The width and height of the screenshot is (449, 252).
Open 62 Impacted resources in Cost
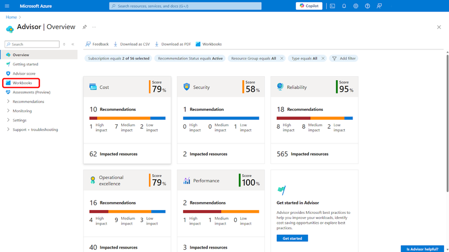point(113,153)
